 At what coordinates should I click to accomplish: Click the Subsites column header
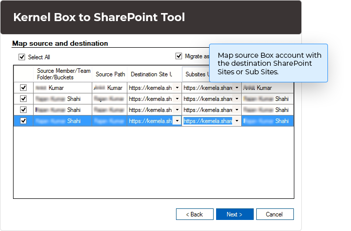point(196,74)
